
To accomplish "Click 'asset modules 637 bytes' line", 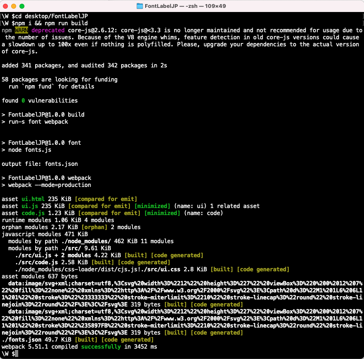I will pyautogui.click(x=40, y=276).
